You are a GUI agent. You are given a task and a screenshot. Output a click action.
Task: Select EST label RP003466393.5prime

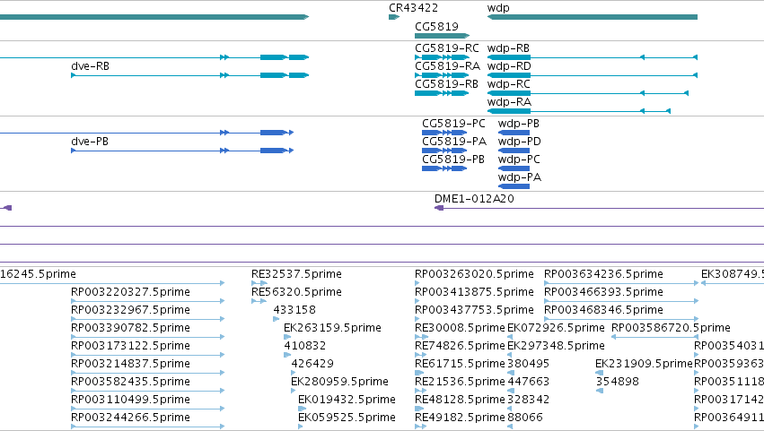603,292
